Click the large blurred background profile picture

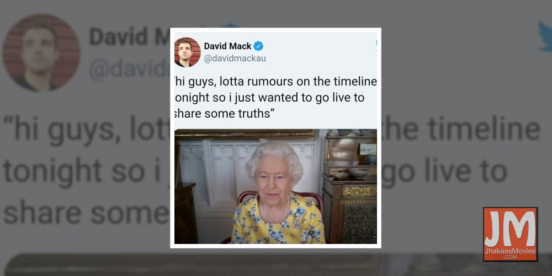click(41, 53)
